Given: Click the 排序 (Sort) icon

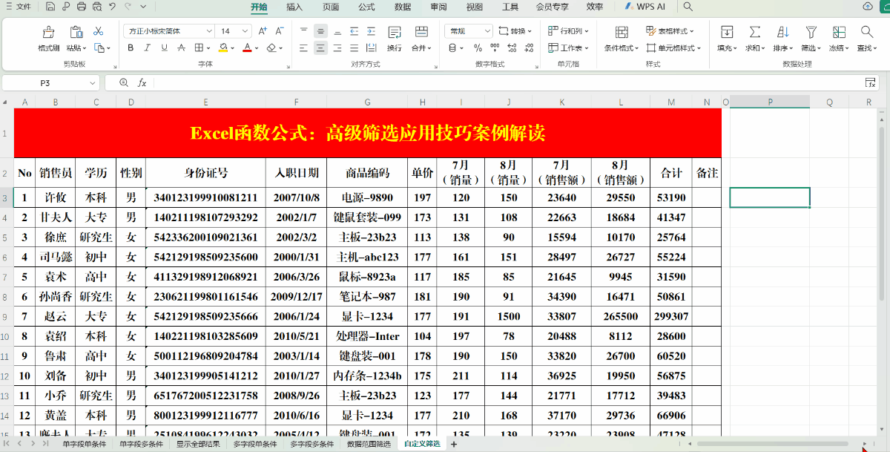Looking at the screenshot, I should pos(781,39).
